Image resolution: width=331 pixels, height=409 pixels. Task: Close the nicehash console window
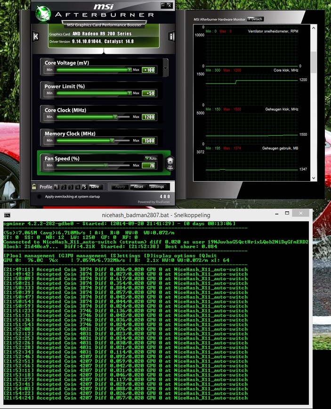click(x=301, y=213)
